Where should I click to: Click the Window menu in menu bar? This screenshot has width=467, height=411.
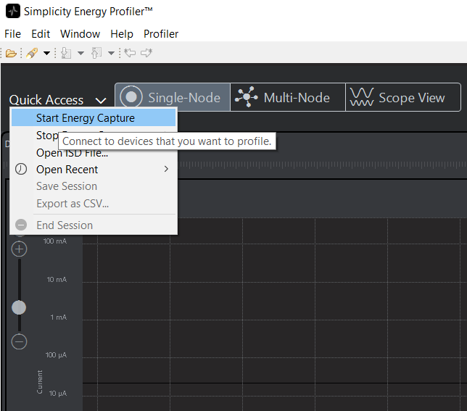pos(80,34)
